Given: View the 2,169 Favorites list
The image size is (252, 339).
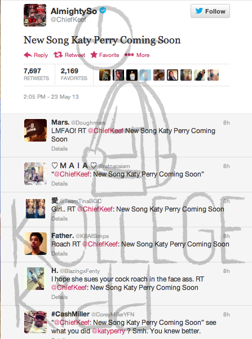Looking at the screenshot, I should pyautogui.click(x=74, y=74).
